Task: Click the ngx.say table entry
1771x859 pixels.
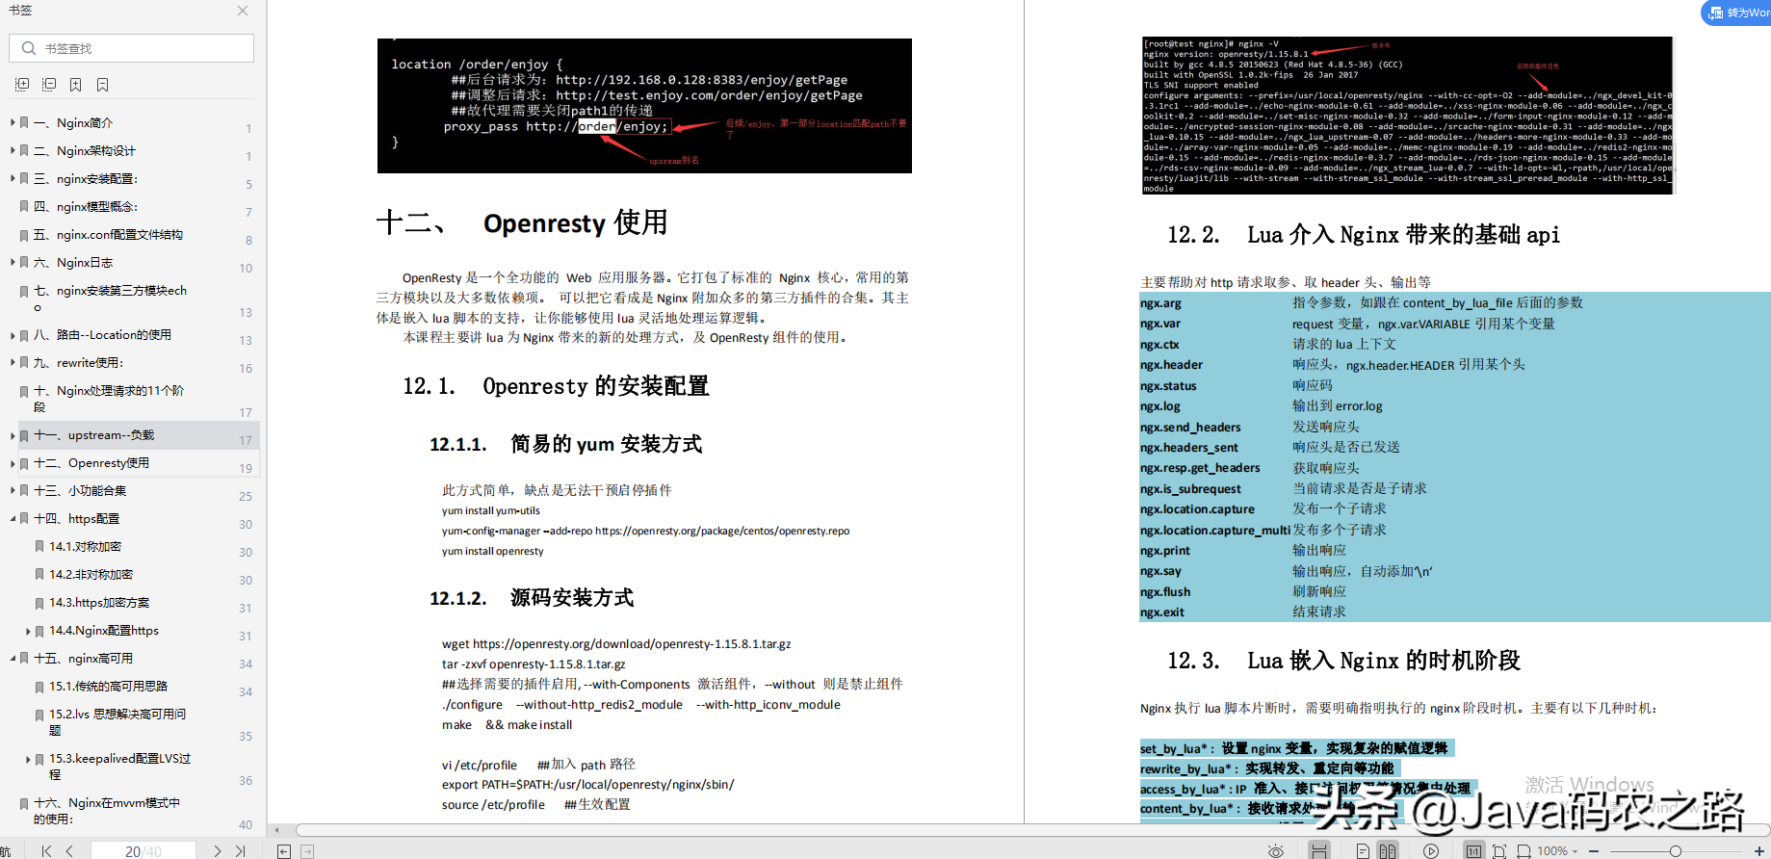Action: [x=1160, y=571]
